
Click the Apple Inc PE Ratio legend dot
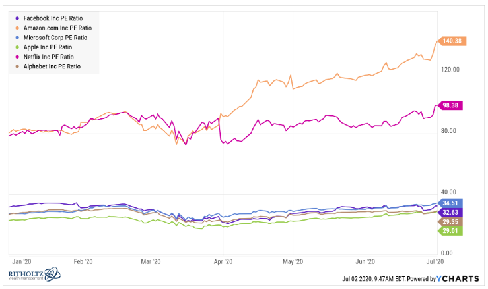coord(17,47)
